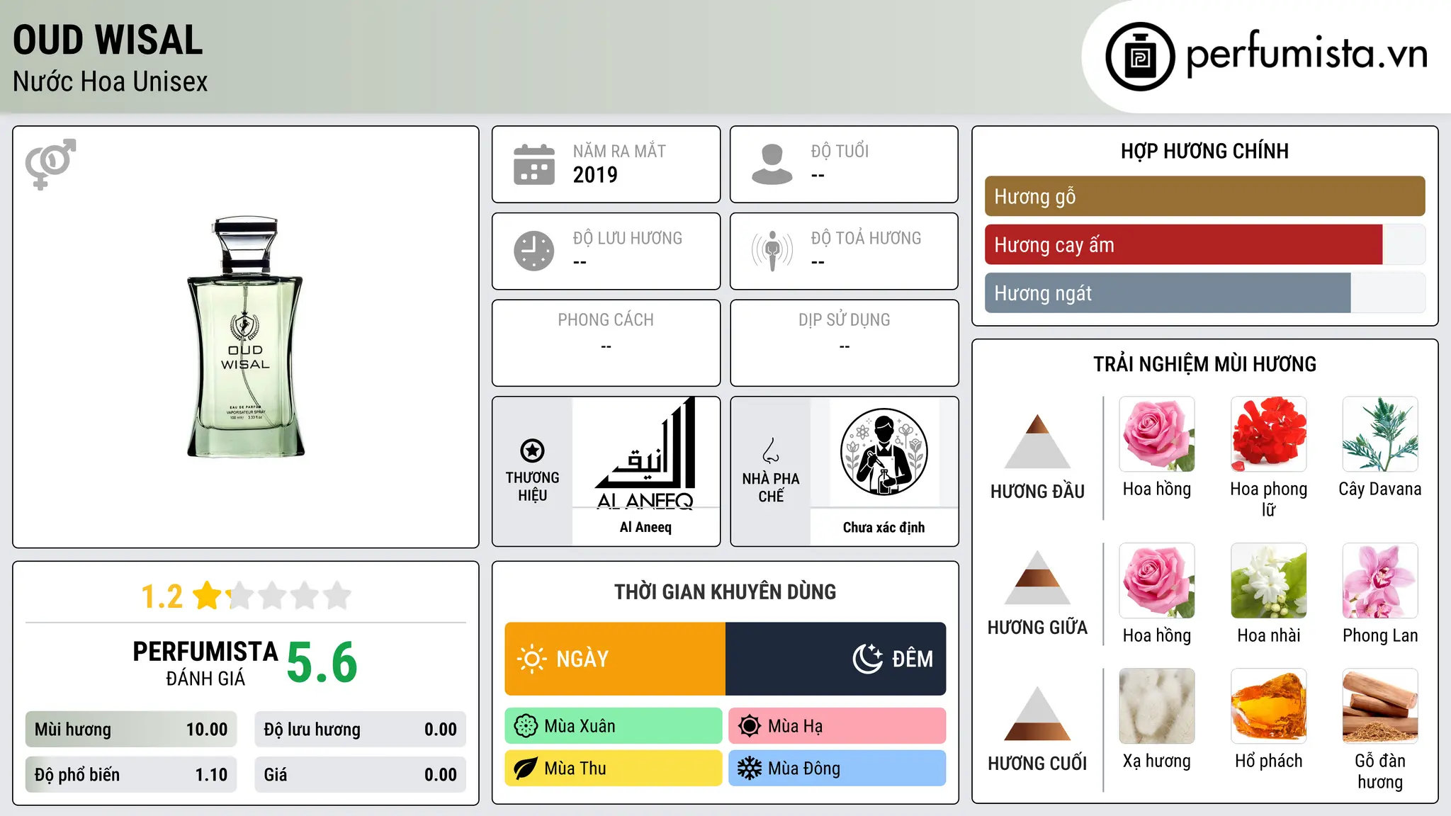Click the moon icon beside Đêm
Viewport: 1451px width, 816px height.
[x=868, y=659]
